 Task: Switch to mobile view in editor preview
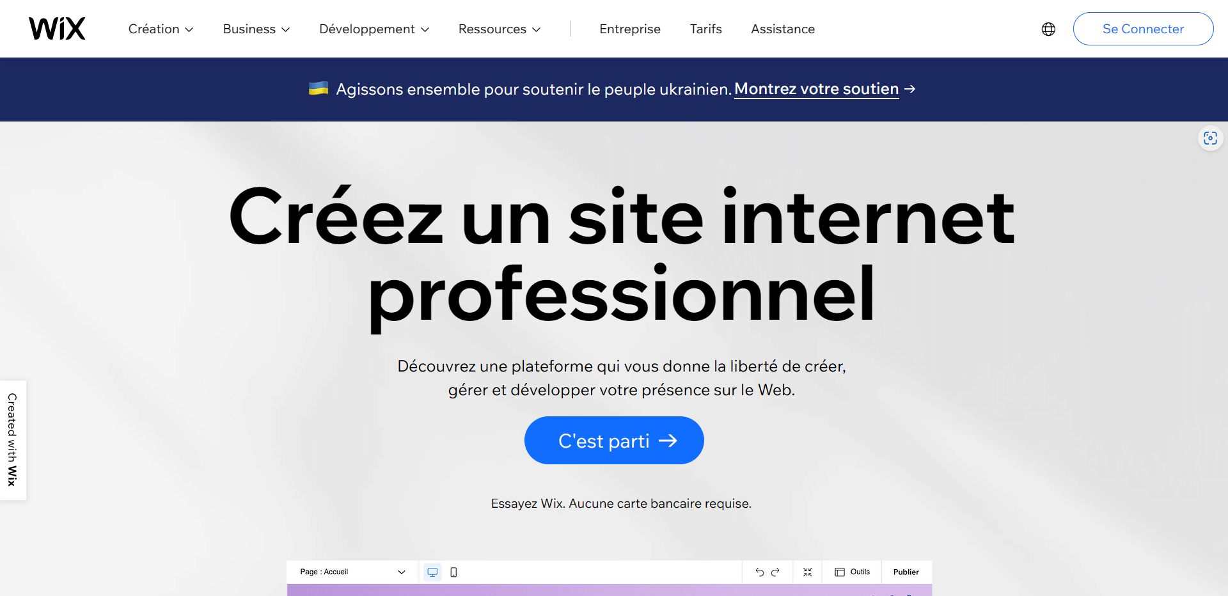click(x=453, y=572)
